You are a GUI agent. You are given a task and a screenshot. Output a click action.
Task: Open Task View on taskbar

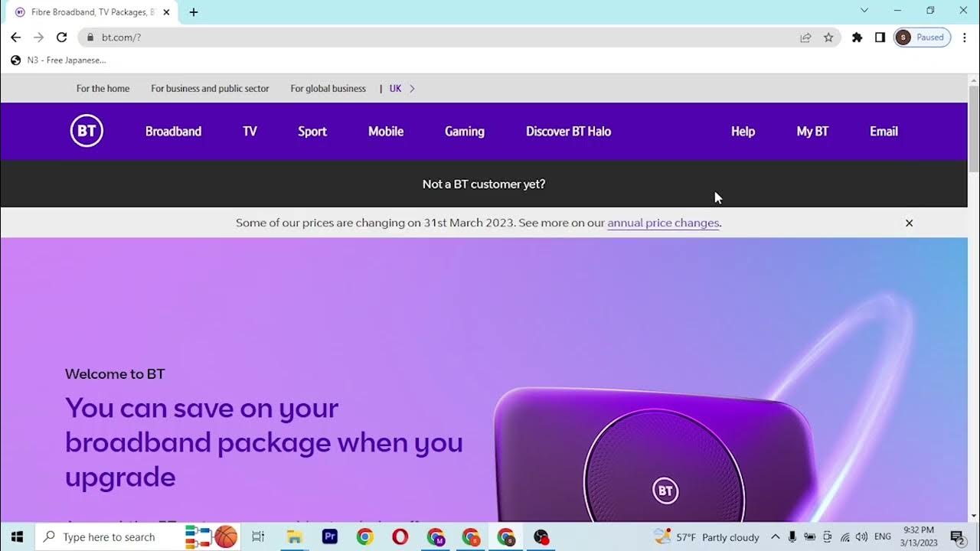click(258, 537)
